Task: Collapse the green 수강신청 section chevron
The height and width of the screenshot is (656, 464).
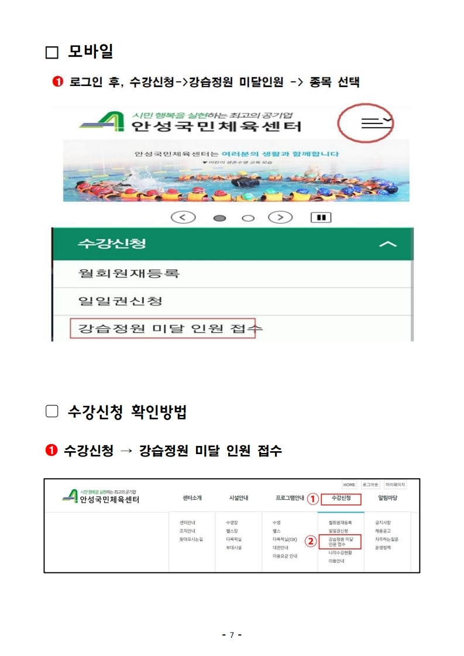Action: (x=387, y=244)
